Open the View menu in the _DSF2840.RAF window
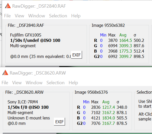 (x=19, y=16)
